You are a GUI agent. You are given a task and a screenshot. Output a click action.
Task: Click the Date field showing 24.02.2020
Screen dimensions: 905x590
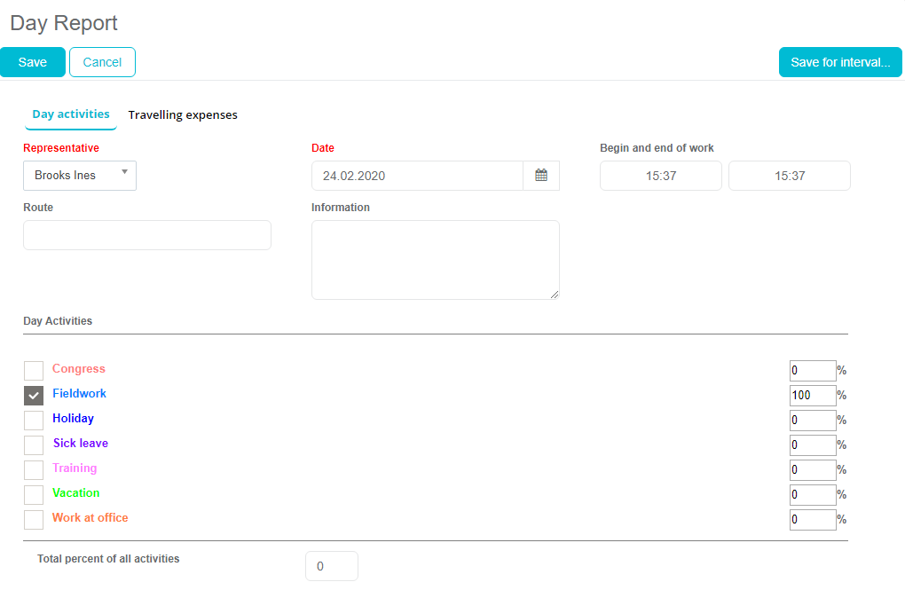417,176
